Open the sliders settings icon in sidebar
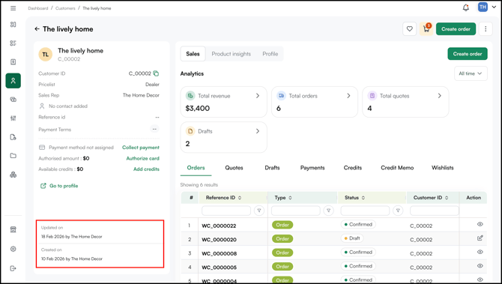This screenshot has width=502, height=284. pos(13,118)
